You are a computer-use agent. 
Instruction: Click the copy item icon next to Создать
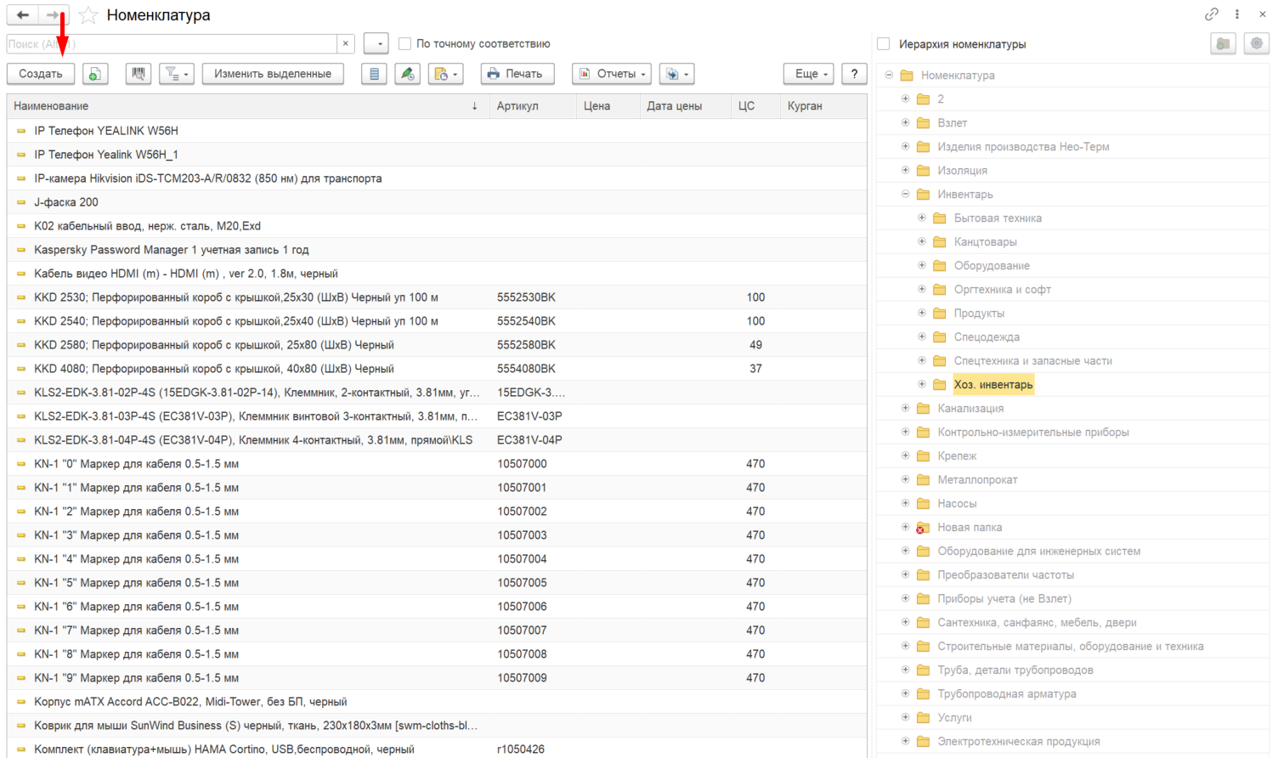point(95,74)
